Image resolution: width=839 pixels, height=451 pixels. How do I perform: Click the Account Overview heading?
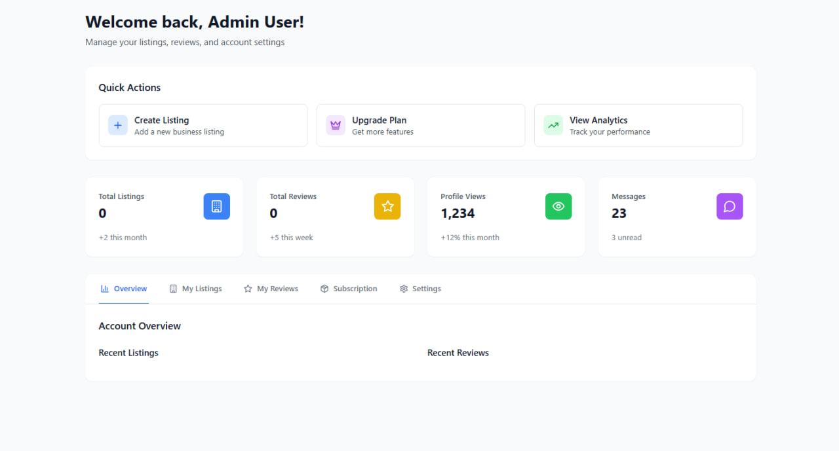140,326
